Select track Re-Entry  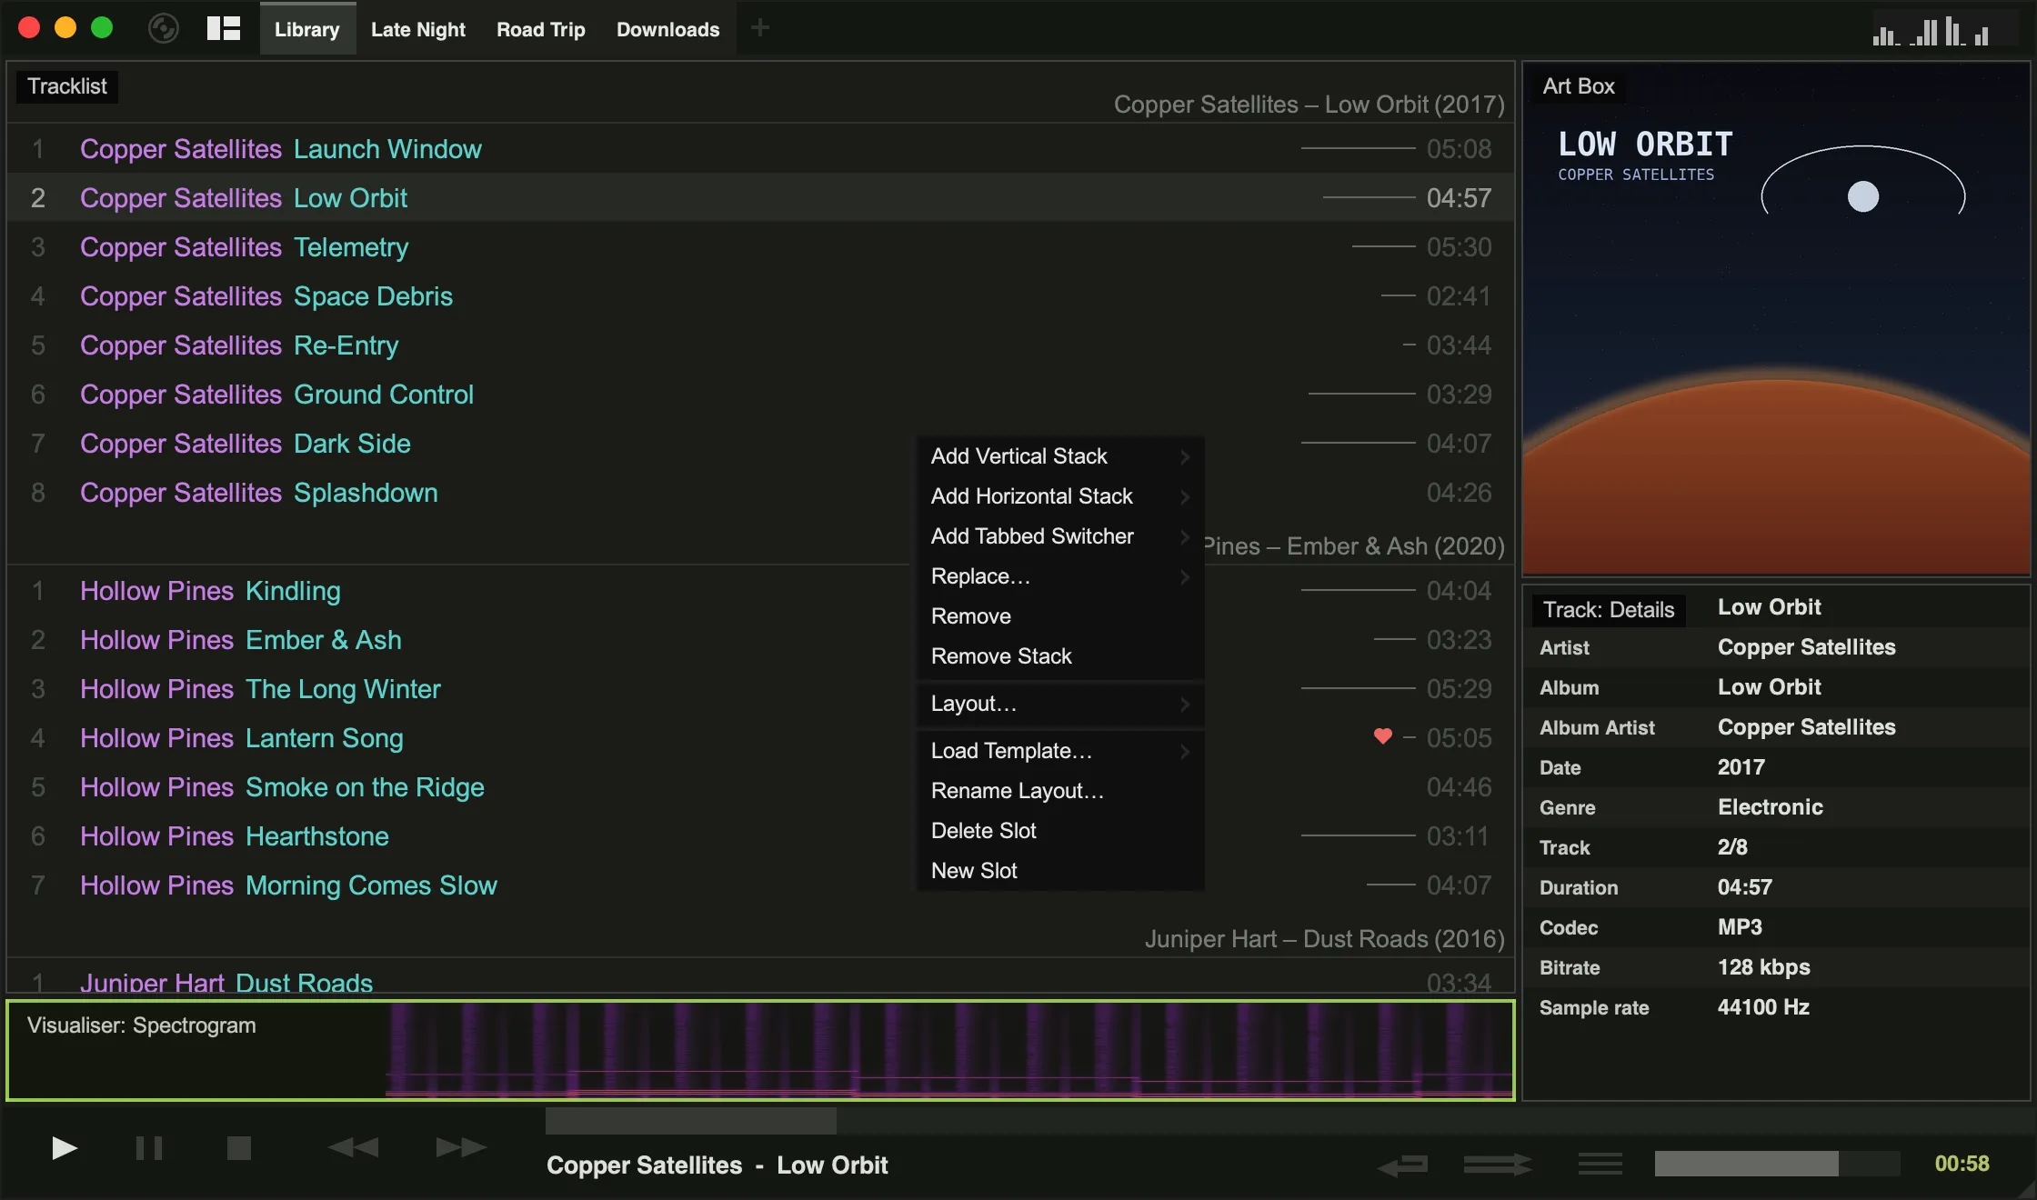click(x=760, y=345)
